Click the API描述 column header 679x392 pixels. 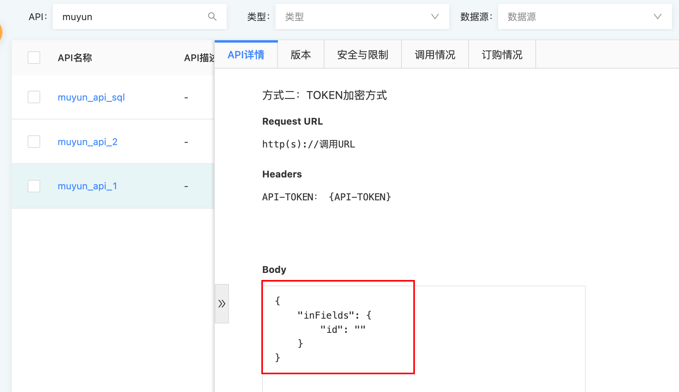[x=199, y=58]
